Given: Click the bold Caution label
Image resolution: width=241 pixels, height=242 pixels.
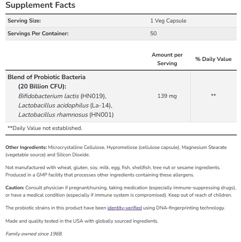Looking at the screenshot, I should click(15, 188).
